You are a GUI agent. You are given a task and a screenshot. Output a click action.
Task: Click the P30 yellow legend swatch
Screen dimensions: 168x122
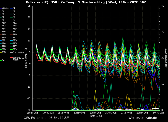(x=1, y=53)
